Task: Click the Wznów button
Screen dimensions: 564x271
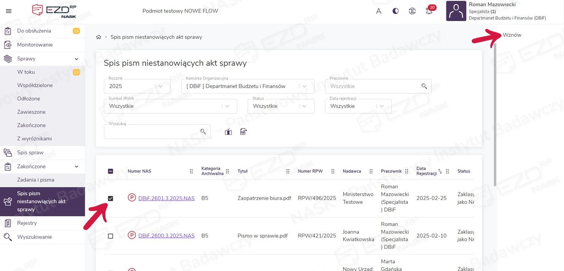Action: point(512,35)
